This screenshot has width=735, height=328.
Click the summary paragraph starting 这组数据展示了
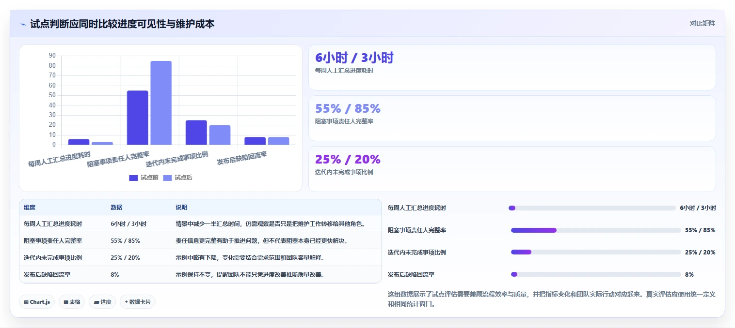click(x=552, y=299)
